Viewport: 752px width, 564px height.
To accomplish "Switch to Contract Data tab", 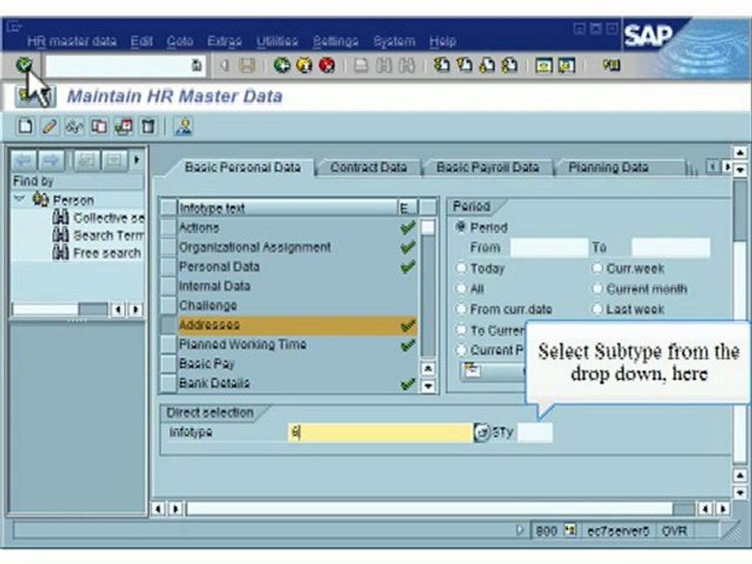I will [368, 168].
